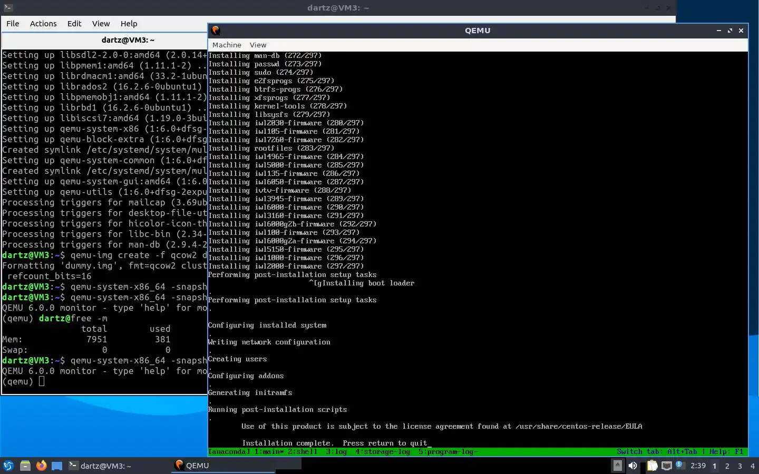Viewport: 759px width, 474px height.
Task: Click the QEMU window title bar icon
Action: (216, 31)
